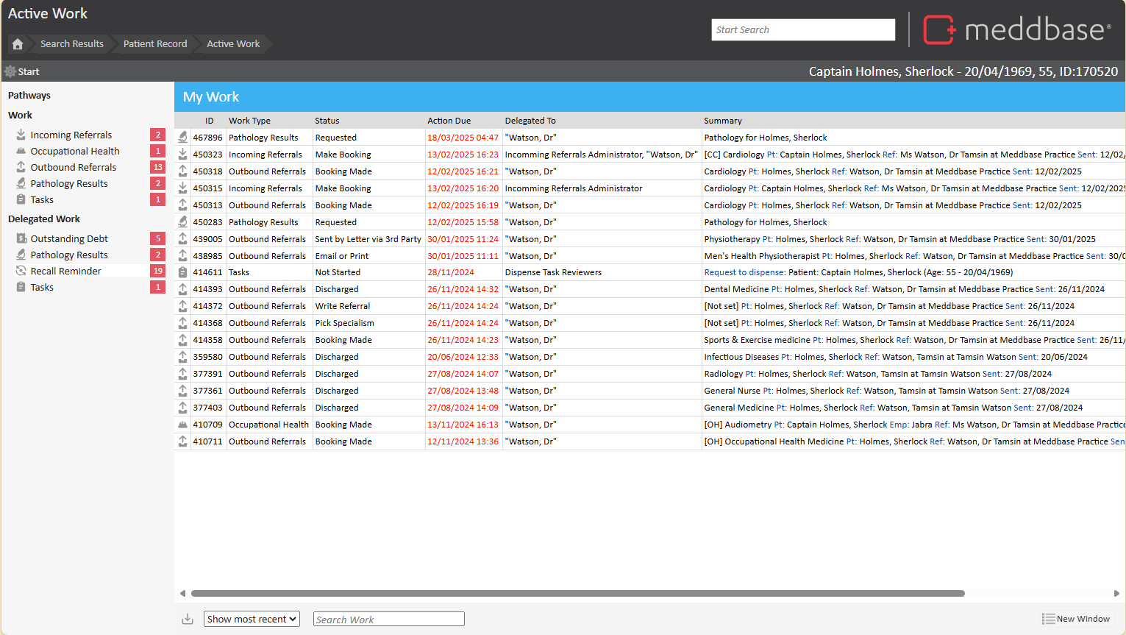Click the Search Work input field

coord(388,620)
